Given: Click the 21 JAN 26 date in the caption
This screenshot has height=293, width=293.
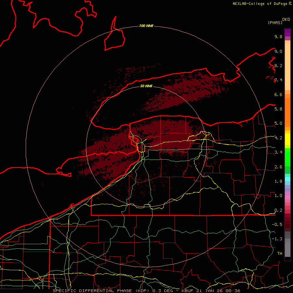Looking at the screenshot, I should click(209, 291).
